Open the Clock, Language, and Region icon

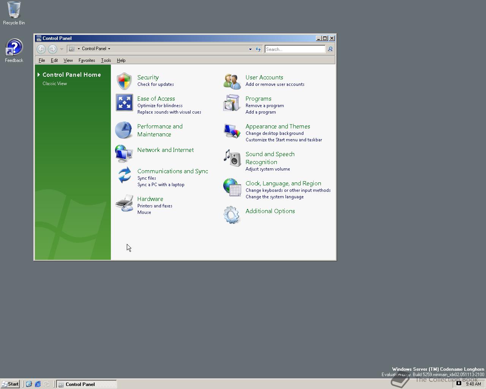(232, 187)
